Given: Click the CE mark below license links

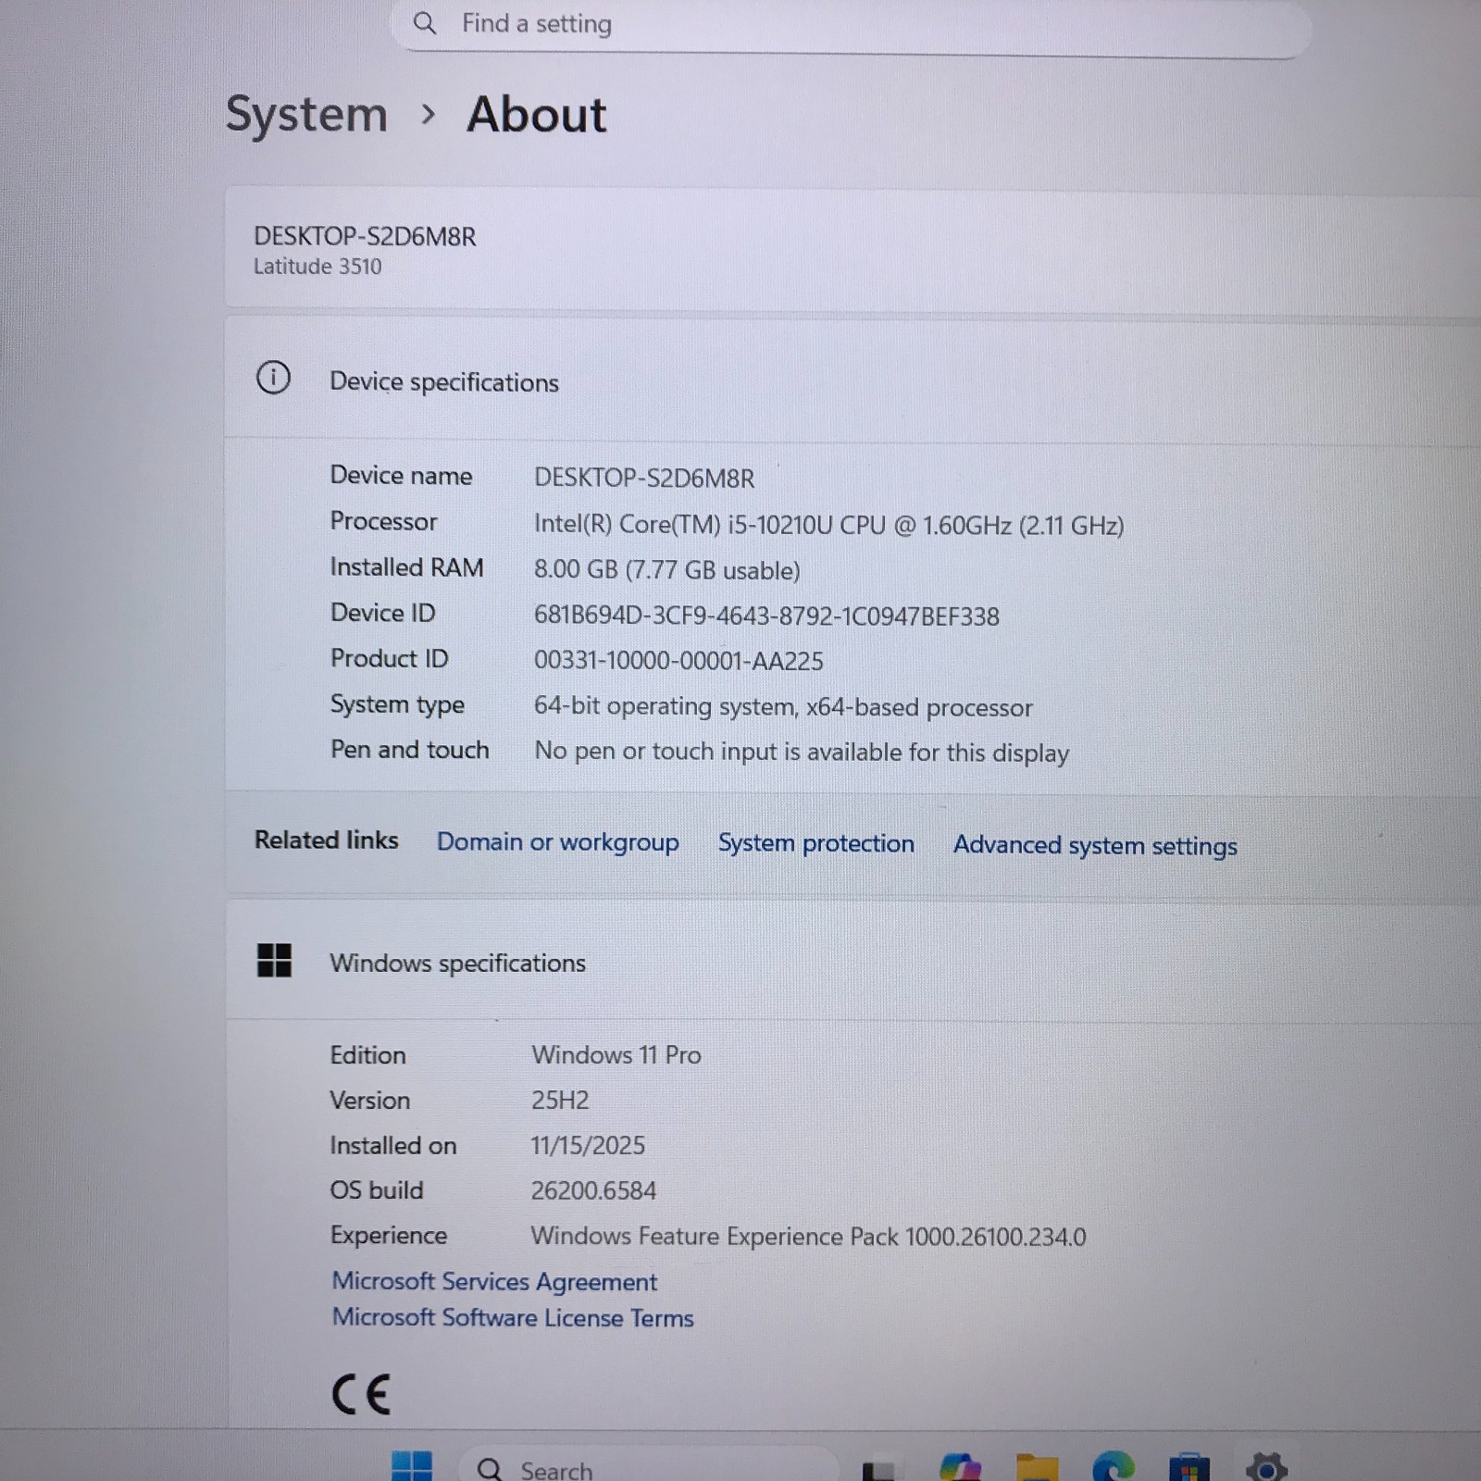Looking at the screenshot, I should pos(361,1394).
